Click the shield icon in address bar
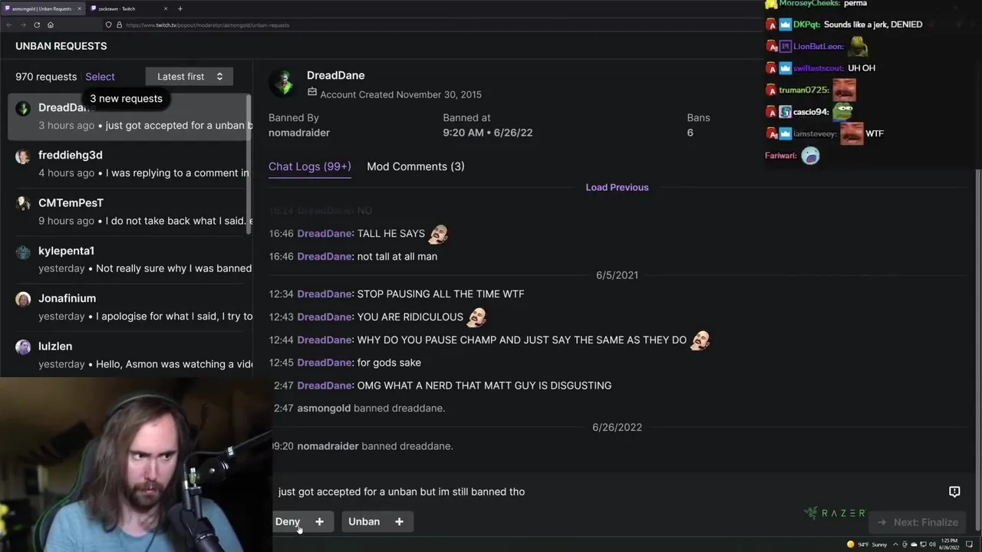Screen dimensions: 982x552 (109, 25)
